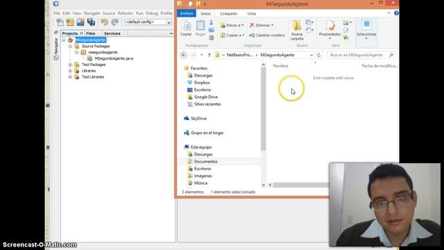Switch to the Files tab in NetBeans

pyautogui.click(x=91, y=33)
